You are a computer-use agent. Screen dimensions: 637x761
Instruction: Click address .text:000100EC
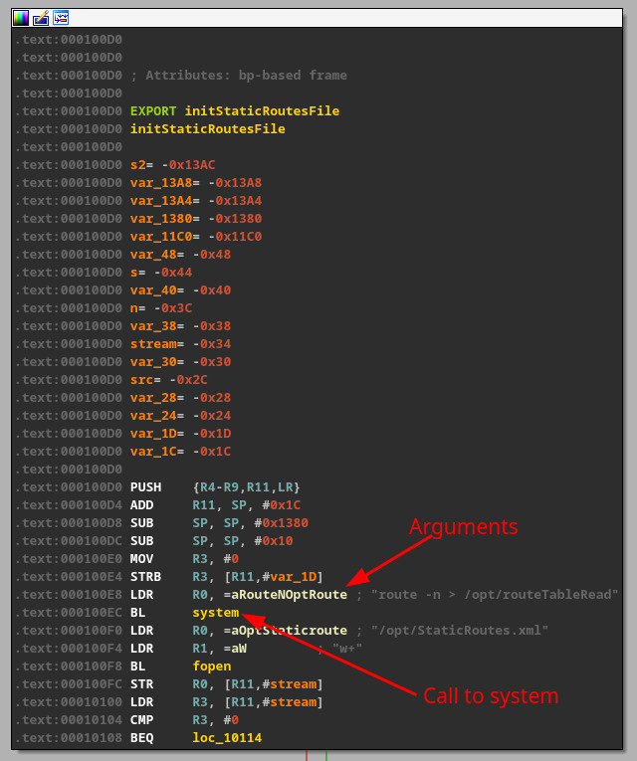[x=69, y=613]
